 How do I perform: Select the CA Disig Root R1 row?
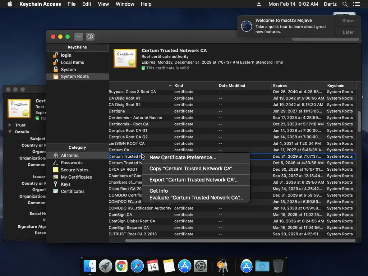pyautogui.click(x=233, y=98)
